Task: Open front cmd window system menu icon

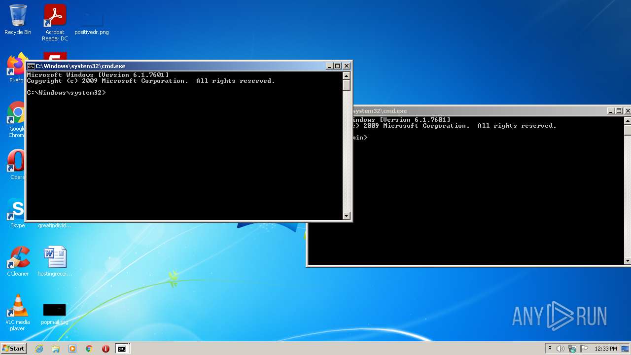Action: [x=31, y=66]
